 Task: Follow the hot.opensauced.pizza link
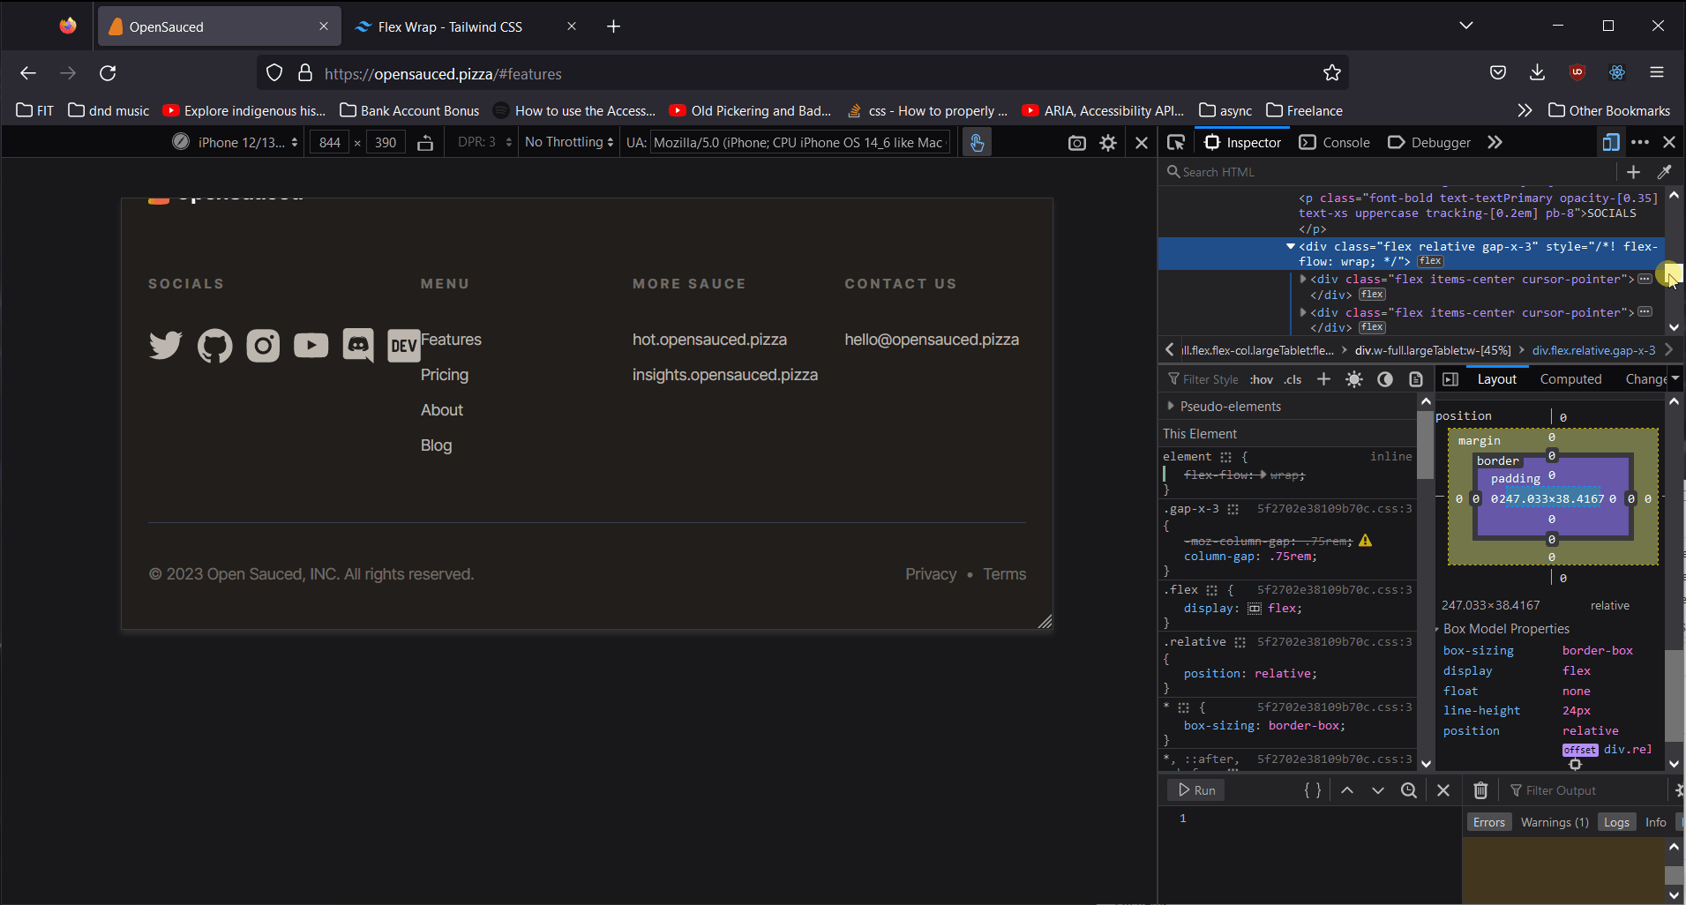pos(709,340)
